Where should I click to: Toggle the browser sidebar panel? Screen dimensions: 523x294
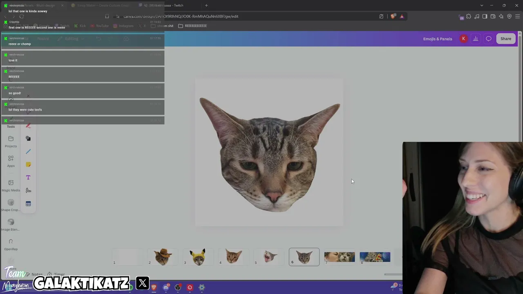pyautogui.click(x=485, y=16)
